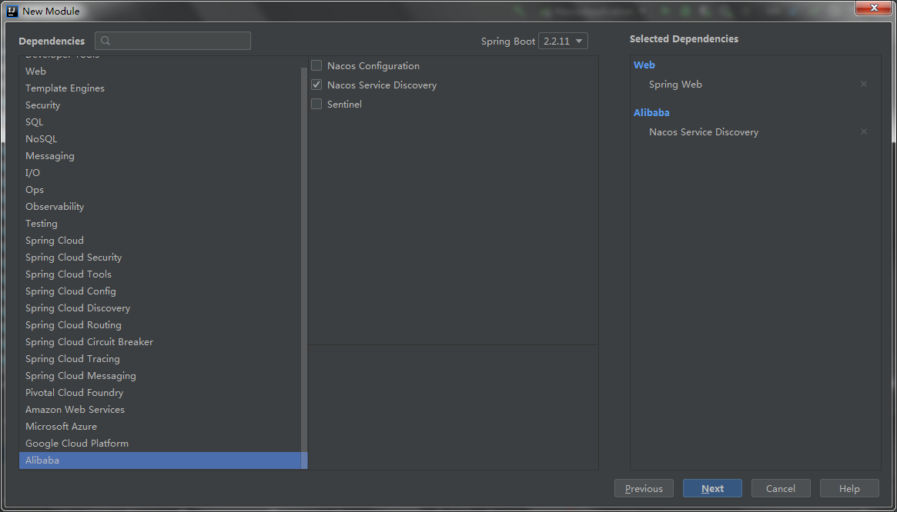
Task: Select the Security category
Action: point(160,105)
